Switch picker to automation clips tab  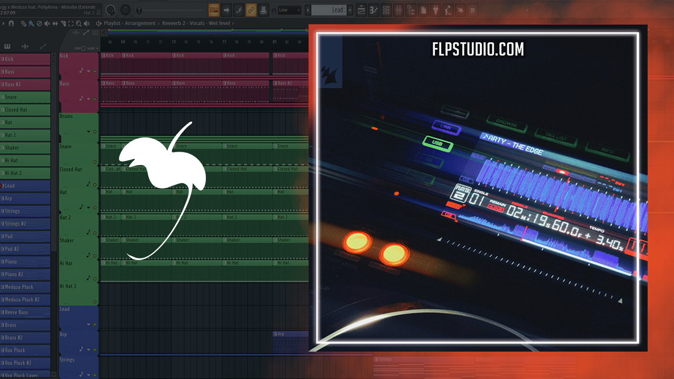click(x=43, y=47)
